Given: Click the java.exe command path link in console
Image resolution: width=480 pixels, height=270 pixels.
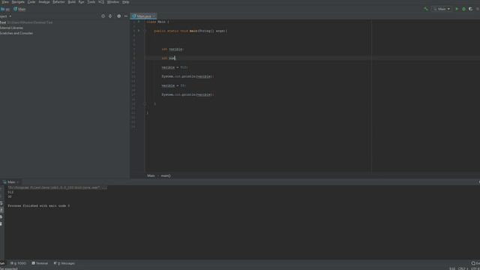Looking at the screenshot, I should point(58,187).
